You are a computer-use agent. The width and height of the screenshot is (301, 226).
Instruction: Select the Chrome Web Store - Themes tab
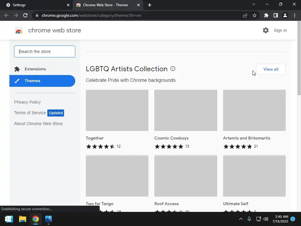click(x=108, y=5)
